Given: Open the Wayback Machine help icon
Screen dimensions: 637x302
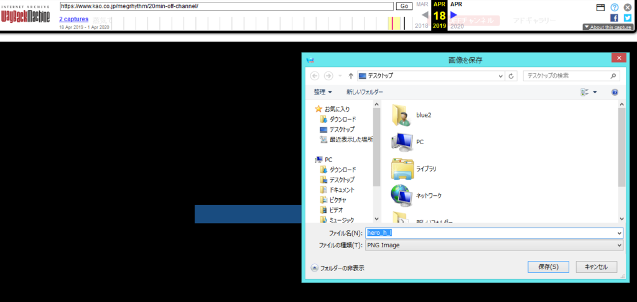Looking at the screenshot, I should click(615, 7).
